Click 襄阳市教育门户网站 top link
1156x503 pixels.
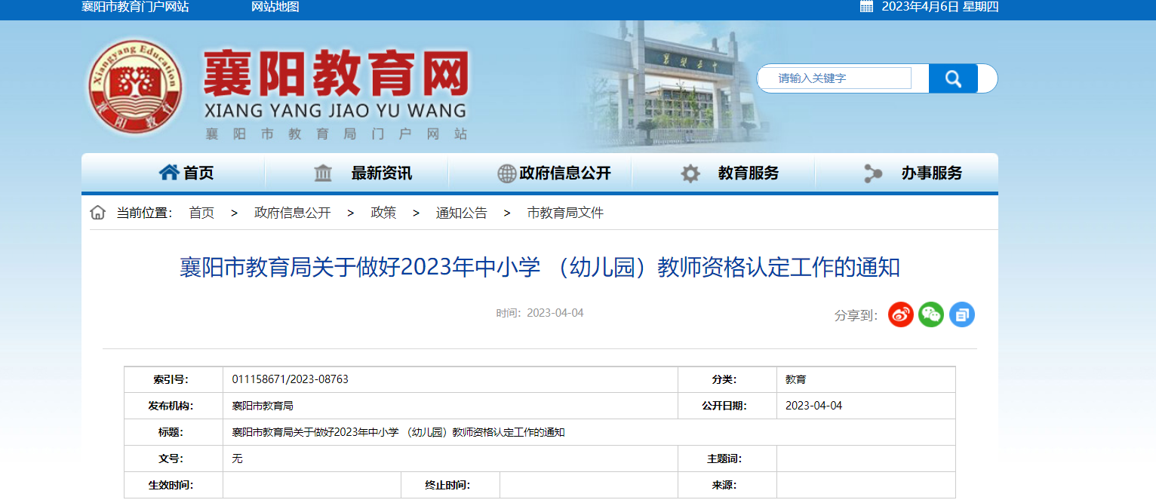[x=135, y=7]
